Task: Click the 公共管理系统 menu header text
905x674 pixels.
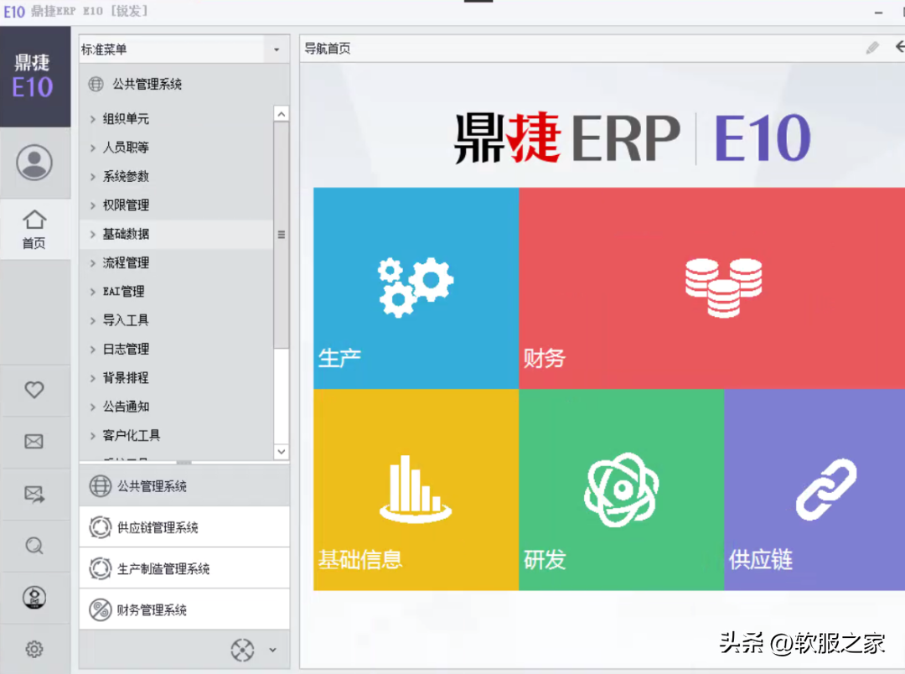Action: pos(147,85)
